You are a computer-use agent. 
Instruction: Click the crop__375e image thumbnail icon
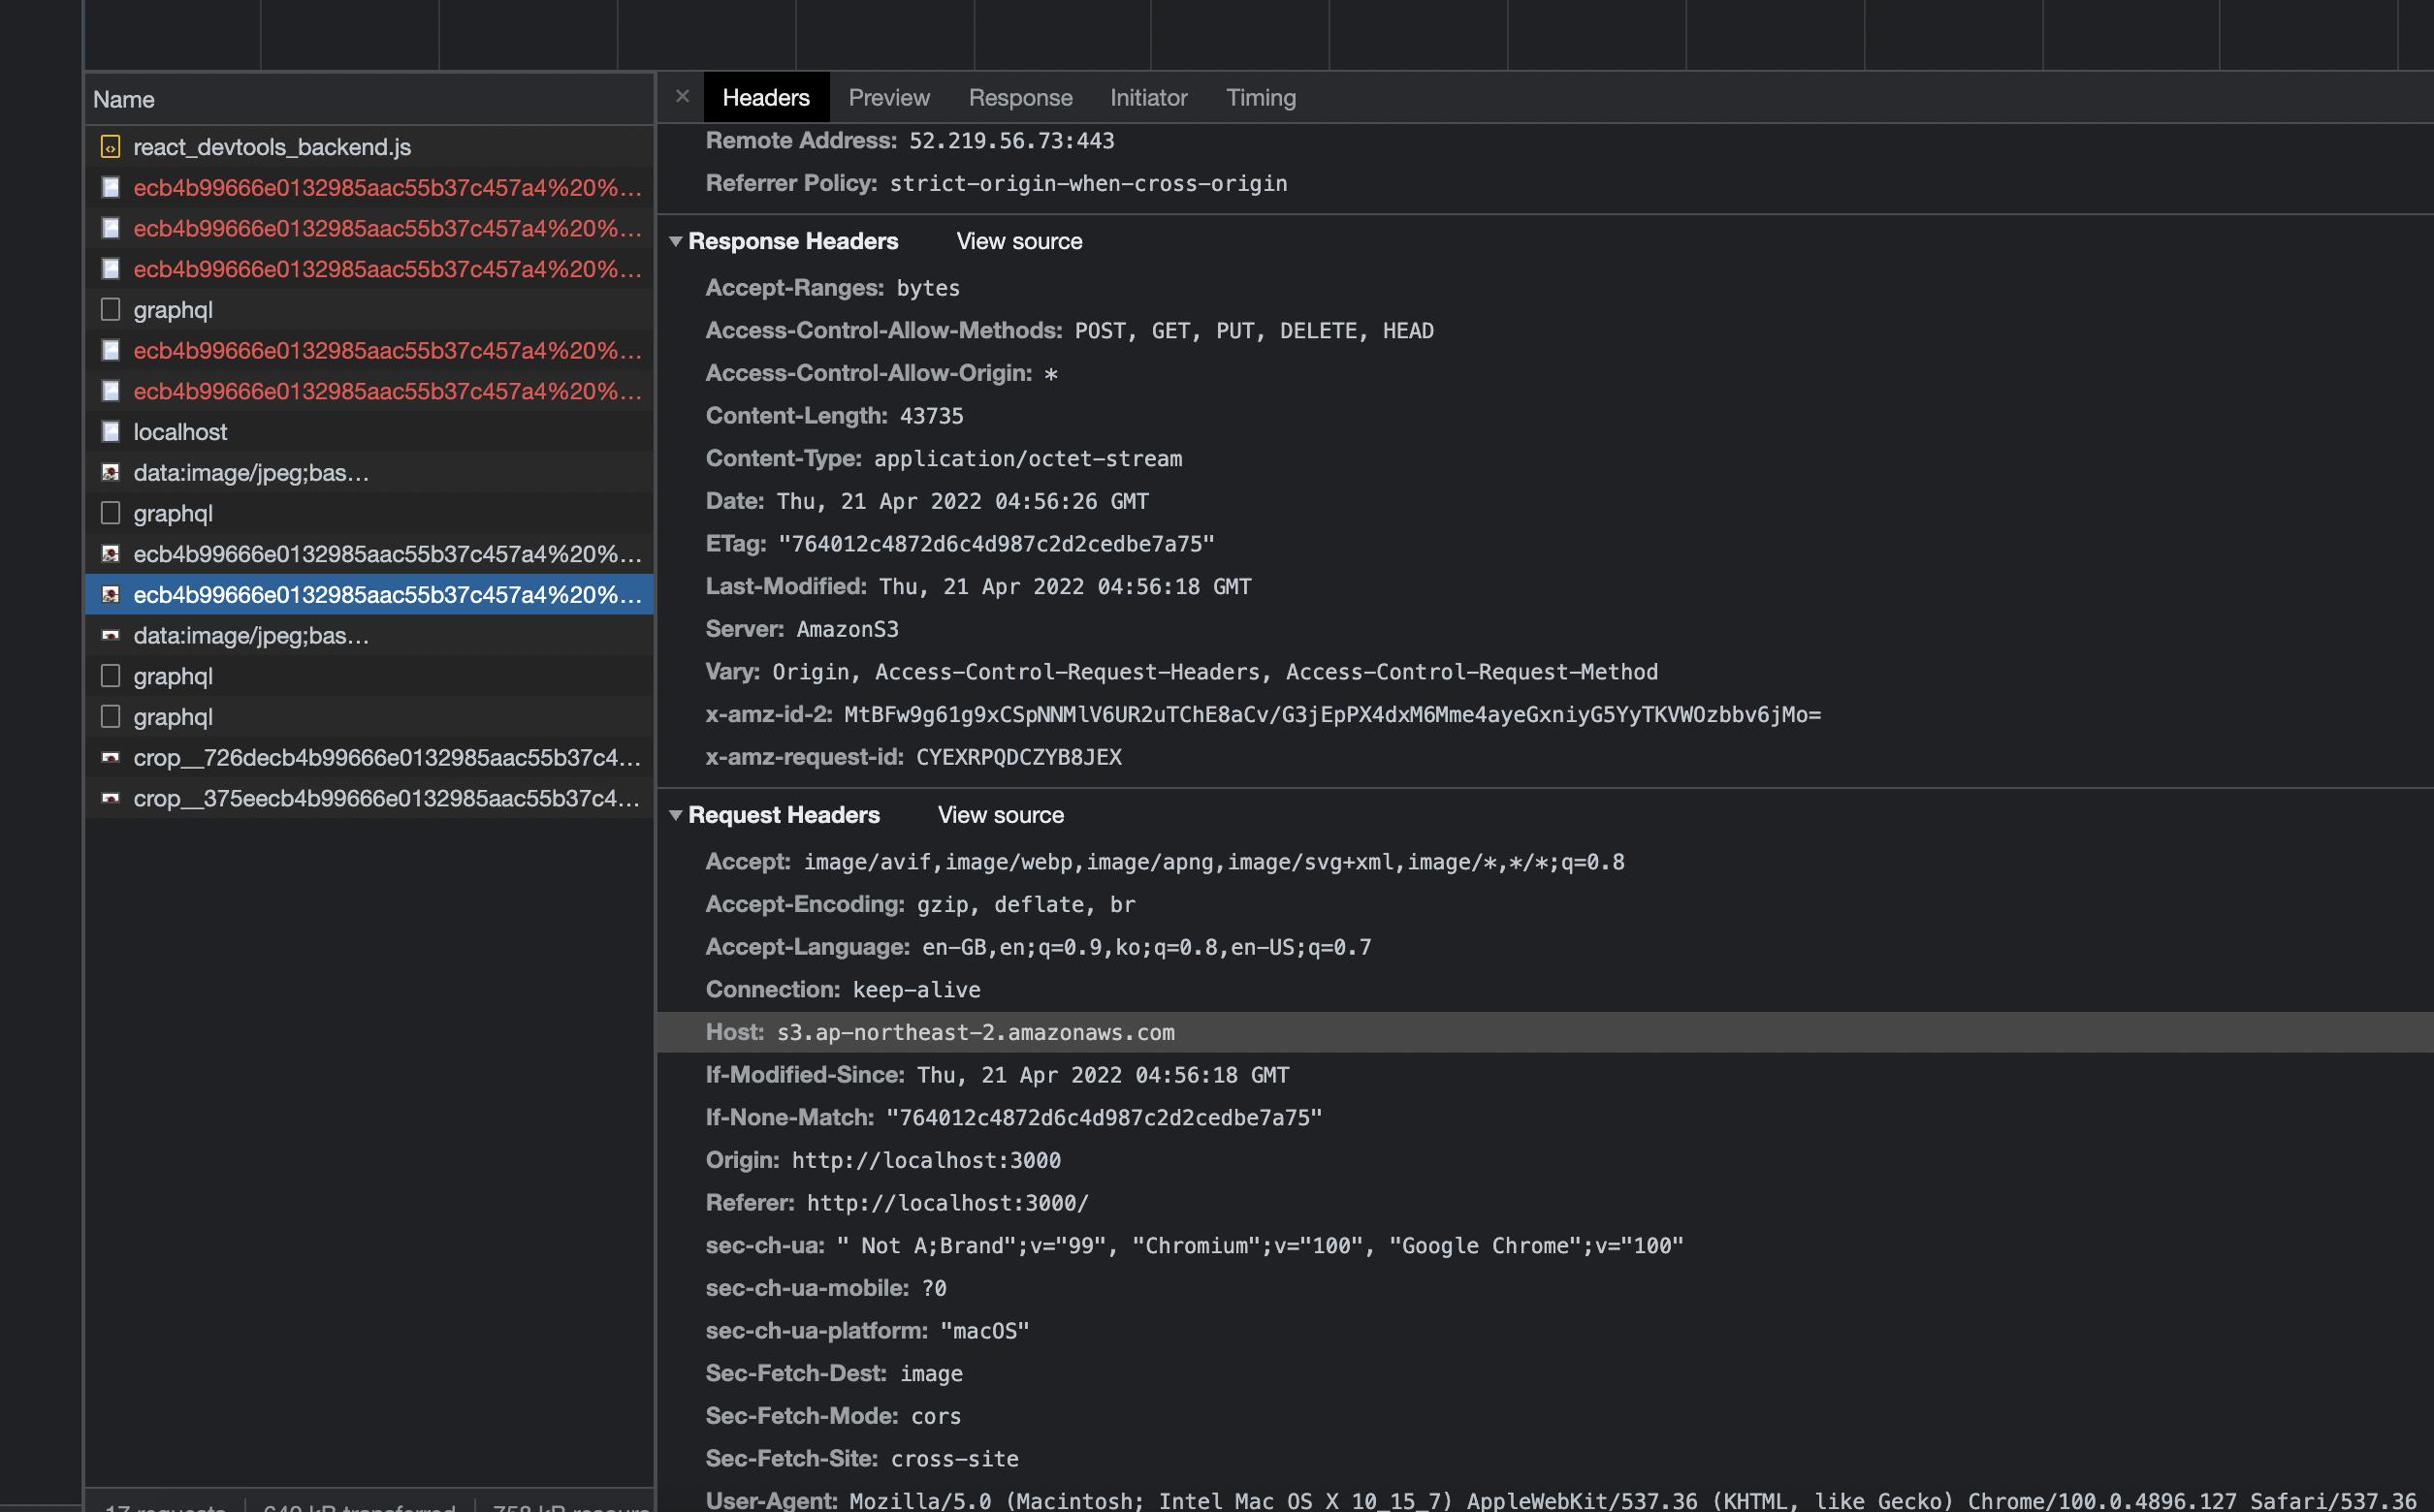(x=110, y=798)
